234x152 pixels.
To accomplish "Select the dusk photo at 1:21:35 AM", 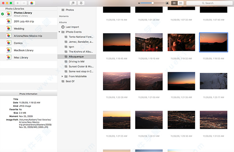I will 181,81.
